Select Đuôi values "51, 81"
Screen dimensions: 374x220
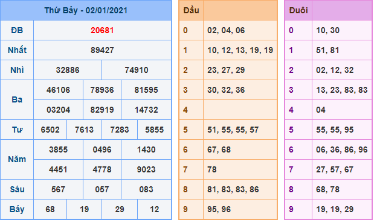click(327, 50)
